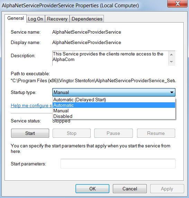
Task: Click the Cancel button
Action: (x=130, y=189)
